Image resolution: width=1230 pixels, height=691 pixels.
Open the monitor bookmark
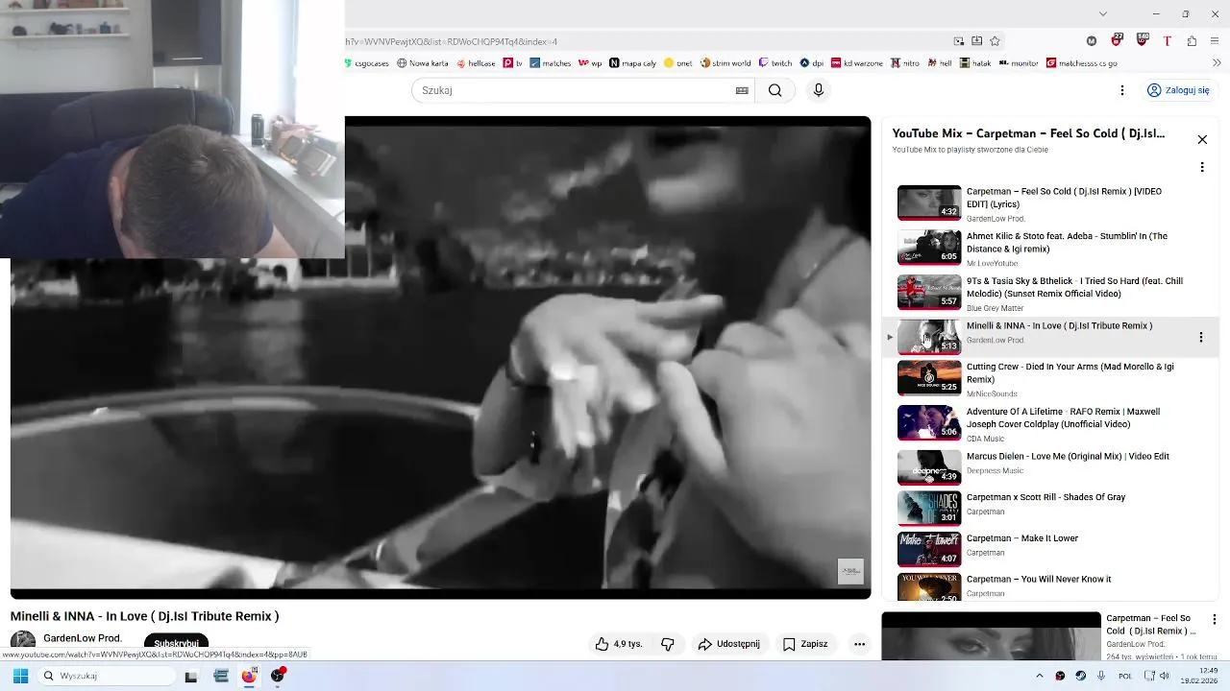coord(1019,63)
